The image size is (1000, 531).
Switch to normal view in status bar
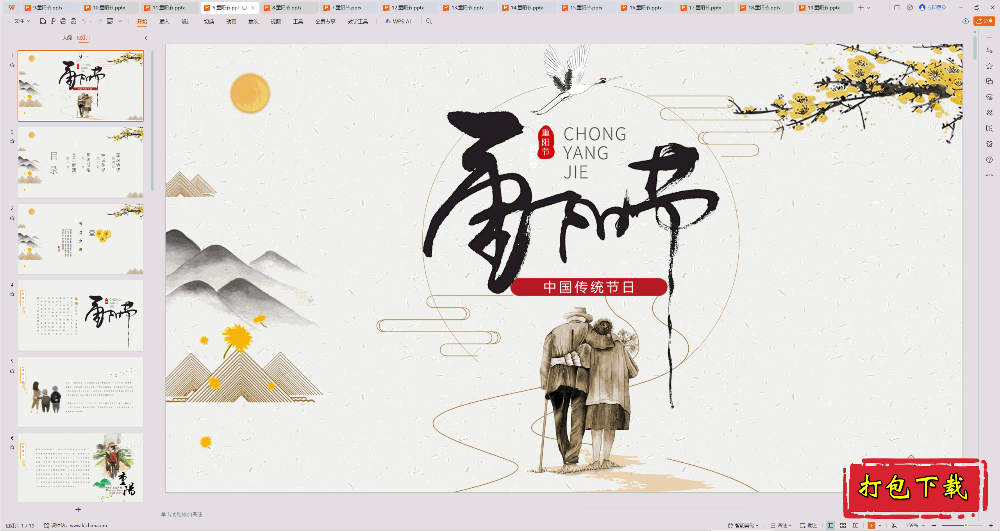pos(830,526)
